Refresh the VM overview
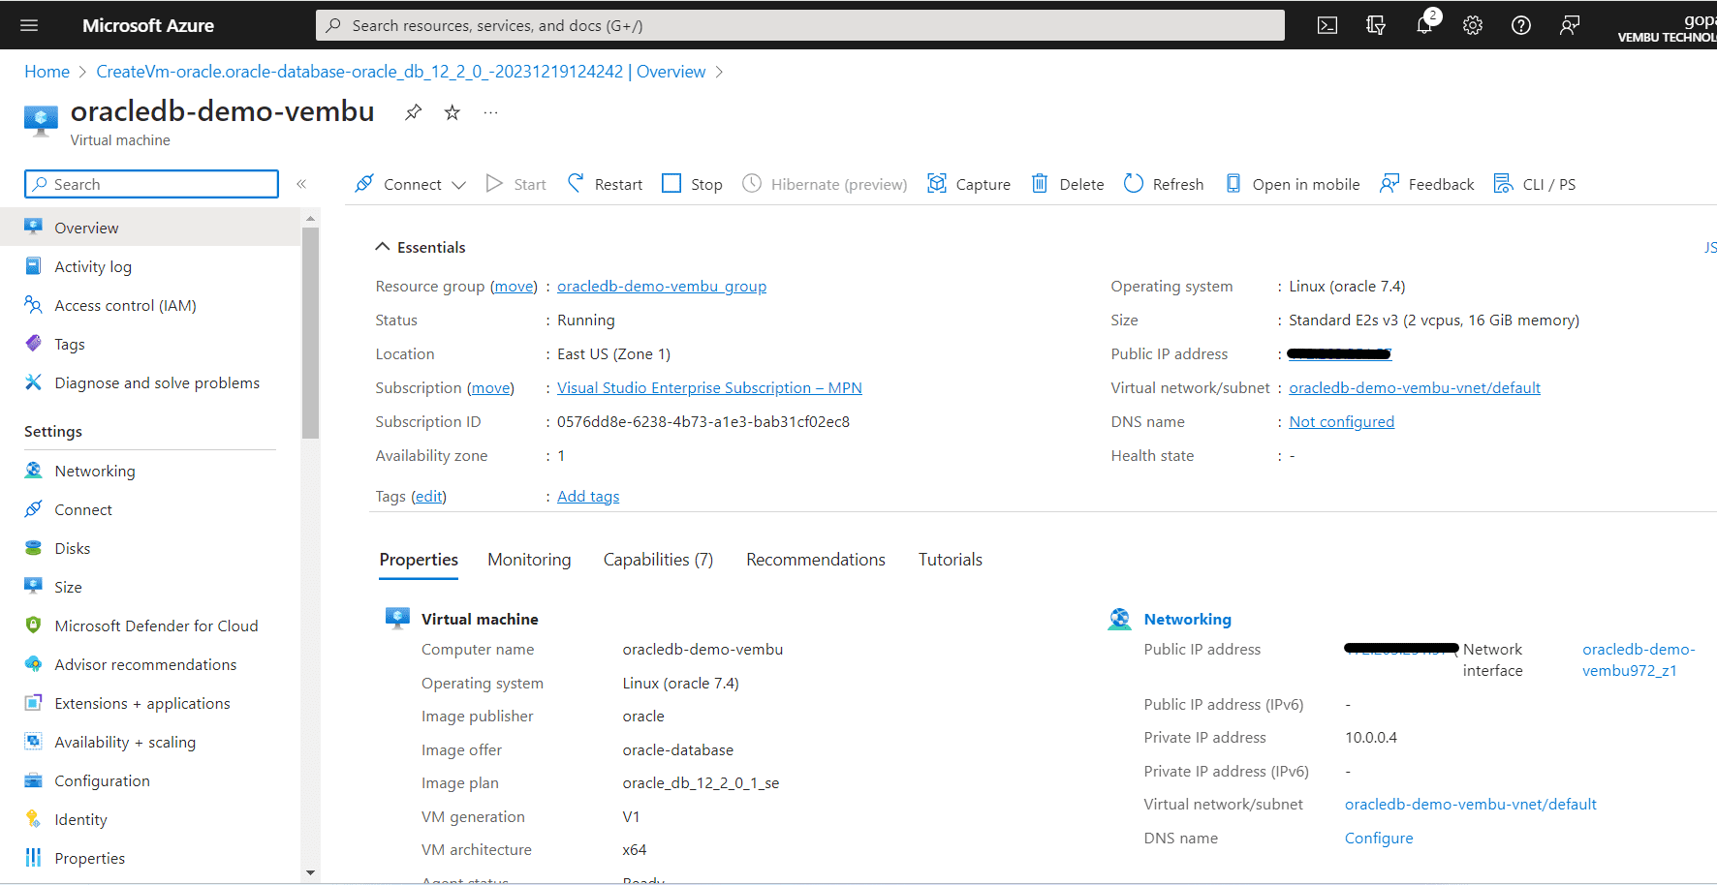 [x=1163, y=184]
